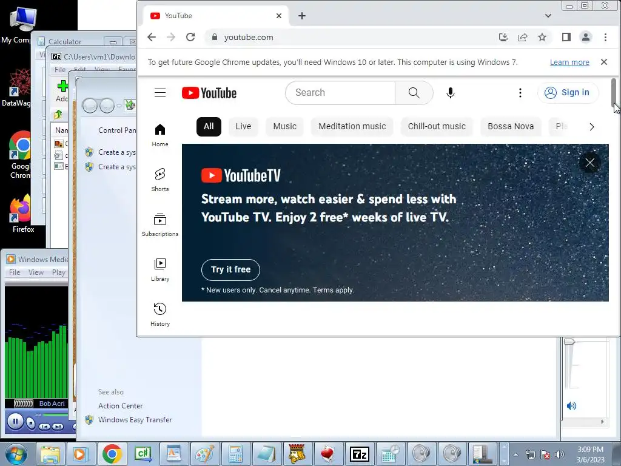Viewport: 621px width, 466px height.
Task: Click the YouTube logo
Action: (209, 93)
